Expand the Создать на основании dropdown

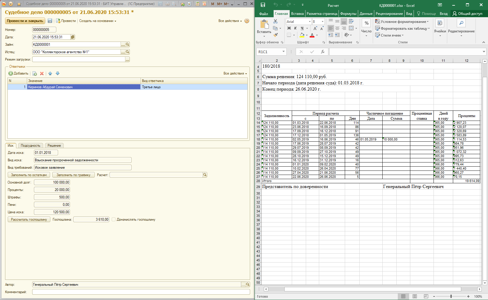97,21
